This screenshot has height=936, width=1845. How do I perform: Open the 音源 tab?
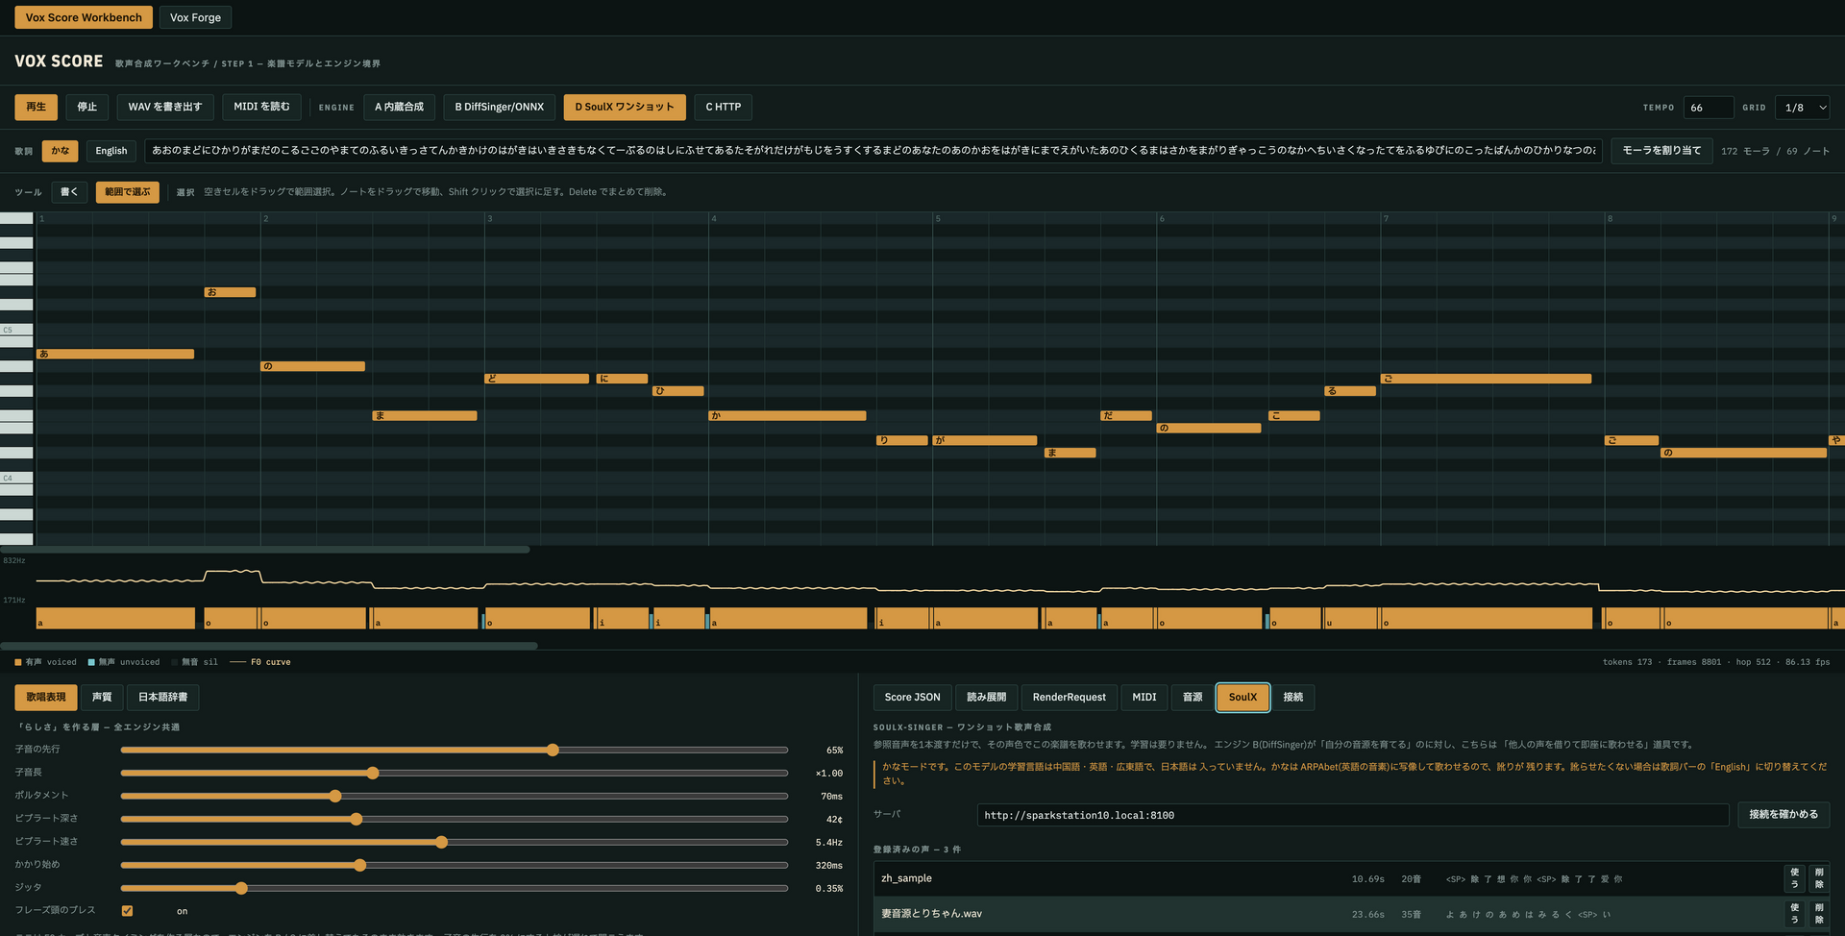[1193, 697]
